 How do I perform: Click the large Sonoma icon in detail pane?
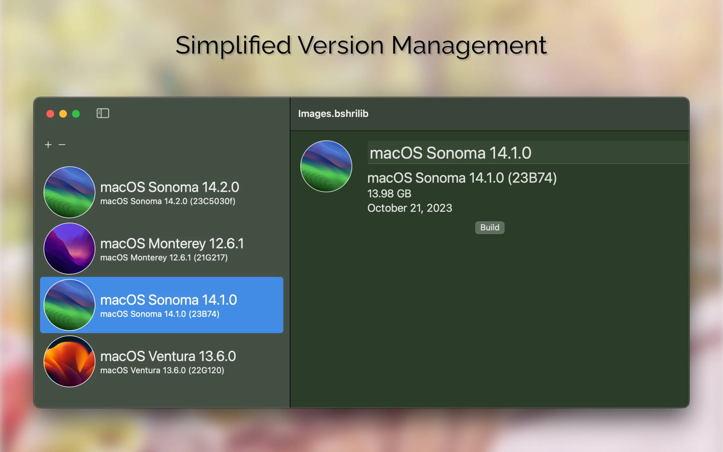point(326,166)
